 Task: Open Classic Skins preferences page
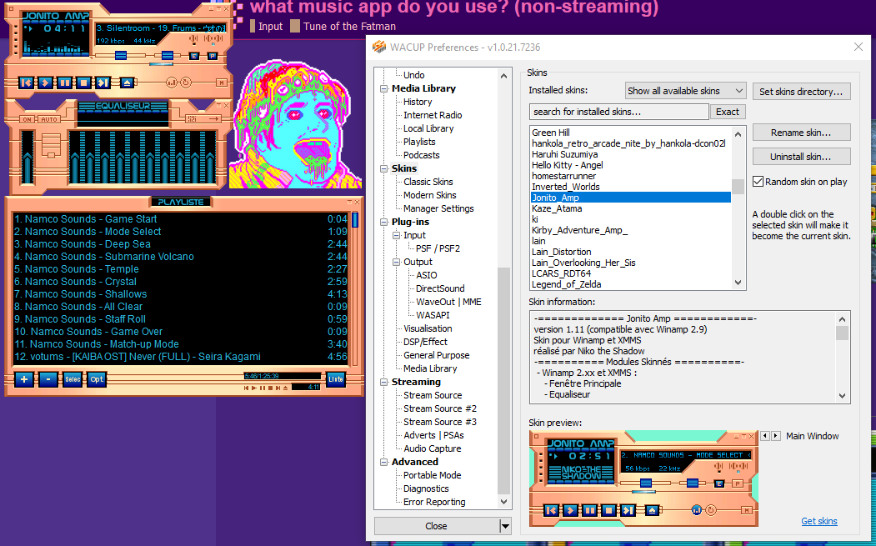click(x=428, y=182)
